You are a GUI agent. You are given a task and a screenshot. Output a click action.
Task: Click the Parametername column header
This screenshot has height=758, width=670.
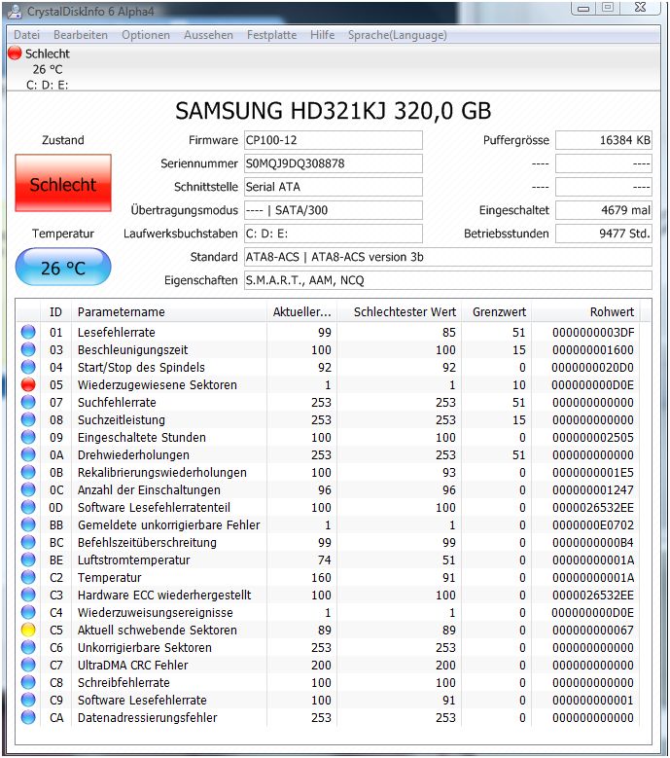coord(169,312)
